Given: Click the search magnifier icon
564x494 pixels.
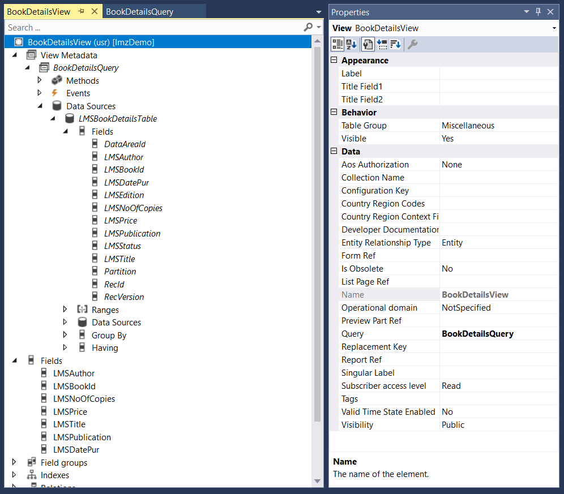Looking at the screenshot, I should point(308,27).
